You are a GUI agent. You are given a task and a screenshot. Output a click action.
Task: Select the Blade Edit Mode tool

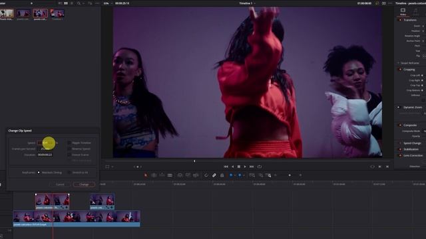(x=170, y=175)
